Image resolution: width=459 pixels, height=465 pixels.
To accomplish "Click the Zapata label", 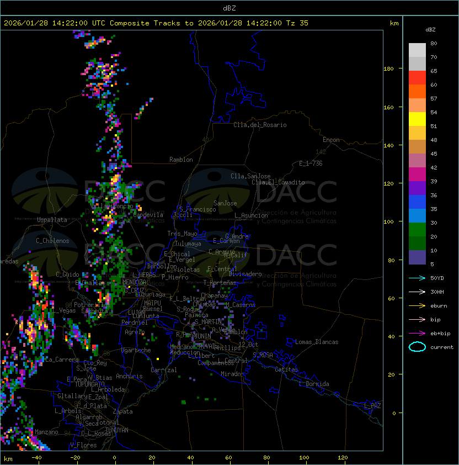I will click(x=122, y=411).
